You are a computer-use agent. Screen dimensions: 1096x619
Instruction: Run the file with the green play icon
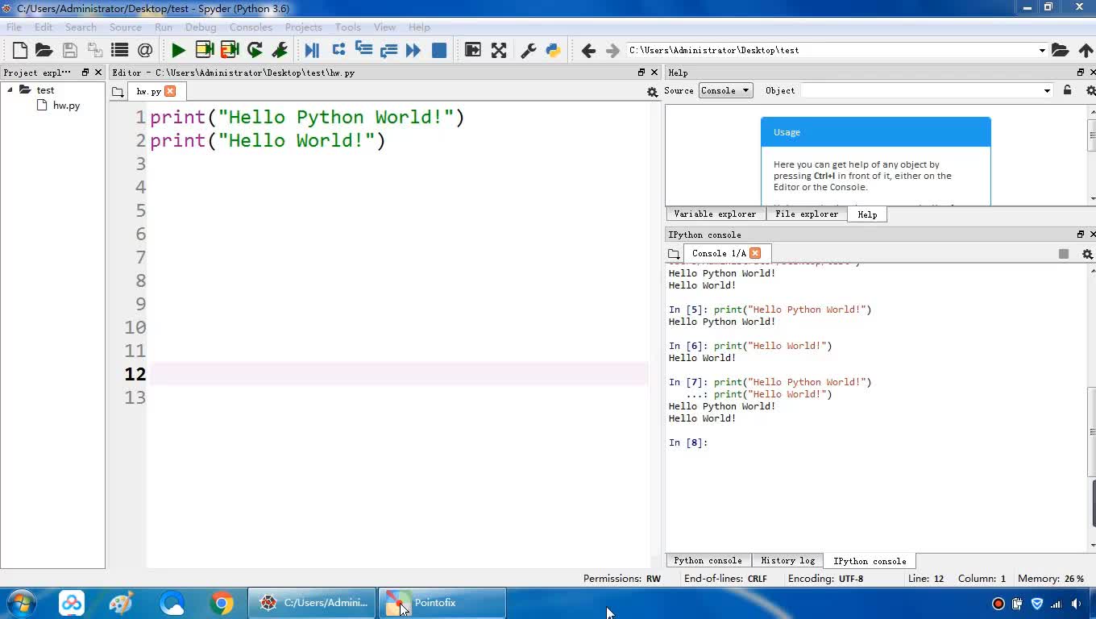click(x=178, y=50)
